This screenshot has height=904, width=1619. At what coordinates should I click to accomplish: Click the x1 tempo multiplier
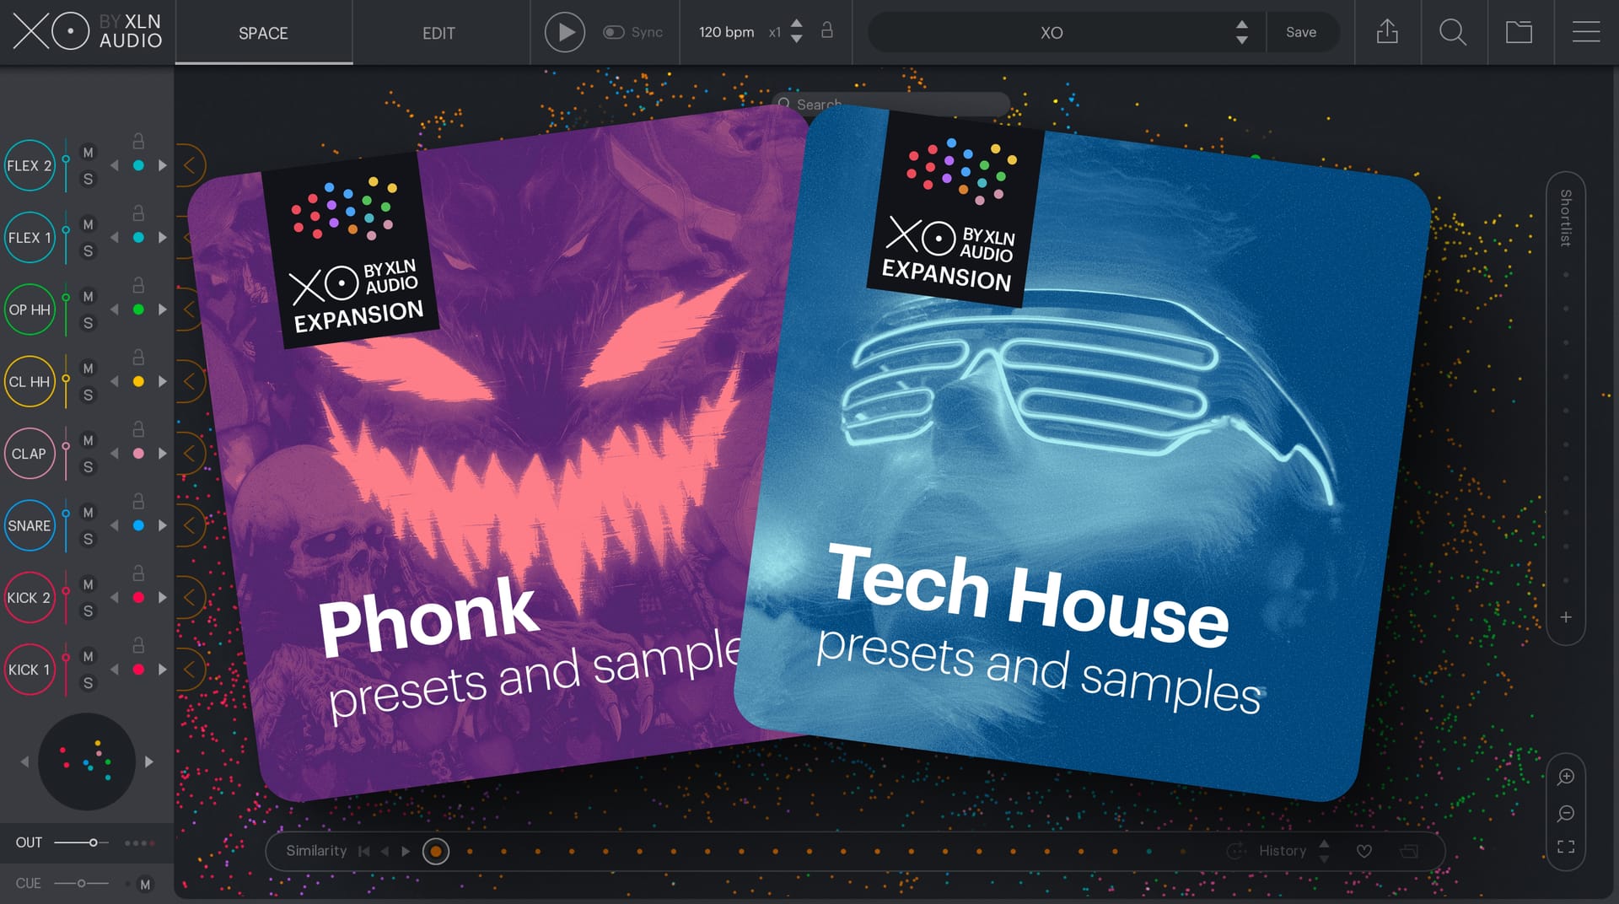click(x=775, y=33)
